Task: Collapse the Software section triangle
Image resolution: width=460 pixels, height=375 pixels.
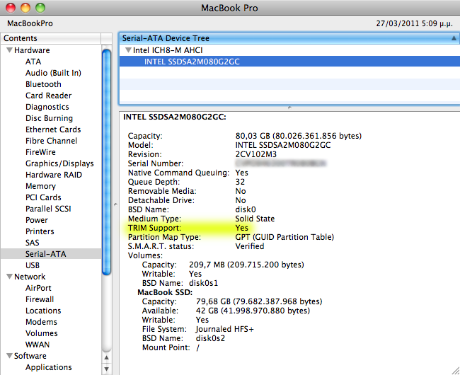Action: click(9, 356)
